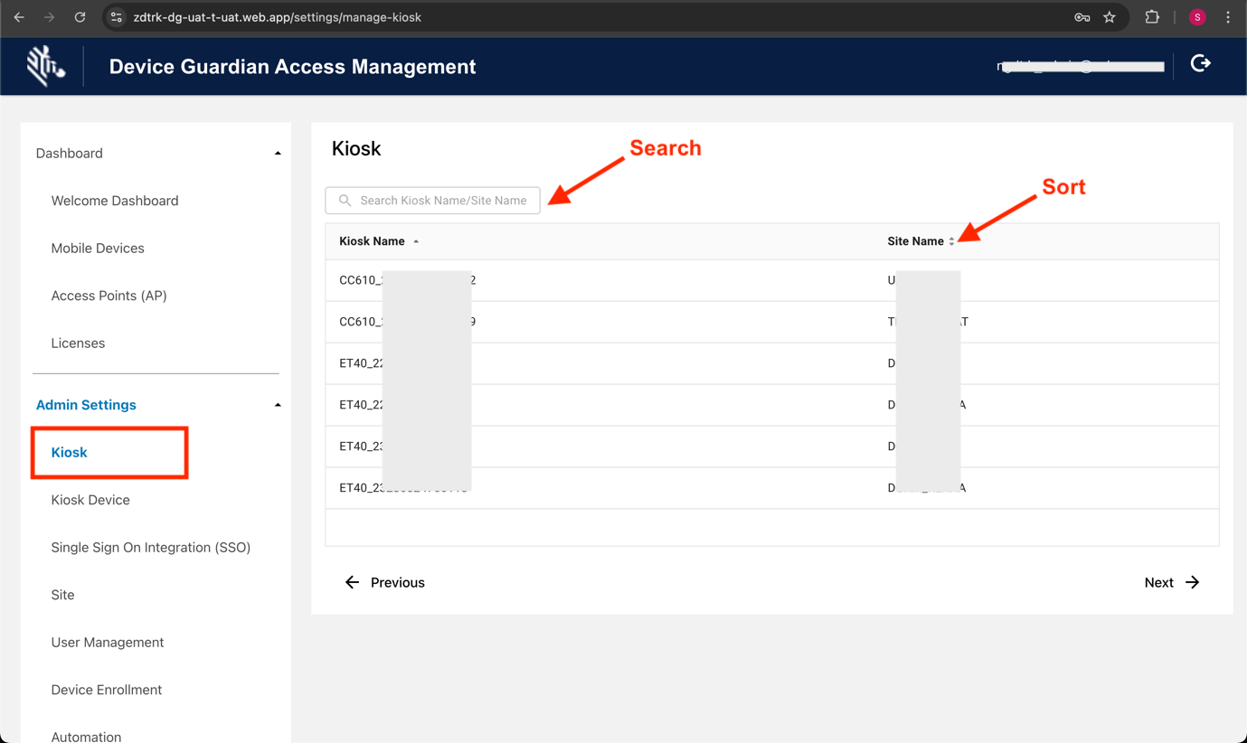This screenshot has width=1247, height=743.
Task: Click the browser reload icon
Action: coord(80,17)
